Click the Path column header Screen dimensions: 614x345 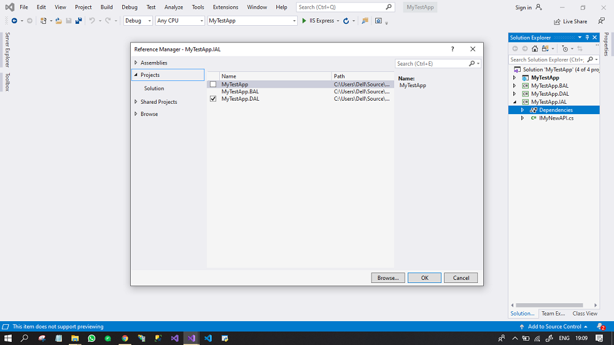[x=362, y=76]
